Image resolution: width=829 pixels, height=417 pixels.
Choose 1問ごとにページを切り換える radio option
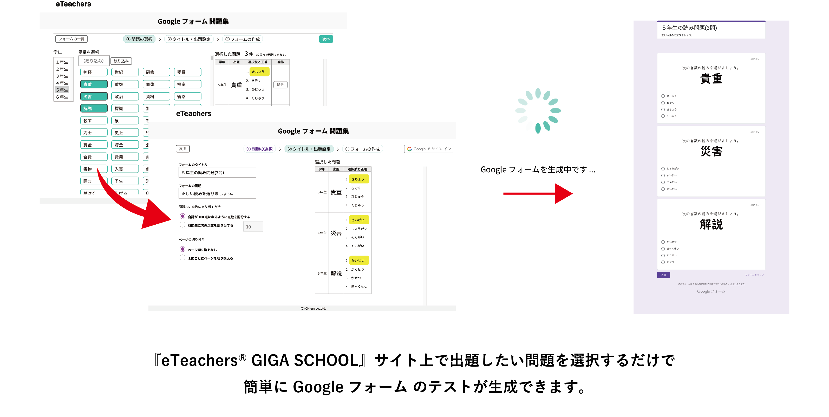(x=182, y=258)
